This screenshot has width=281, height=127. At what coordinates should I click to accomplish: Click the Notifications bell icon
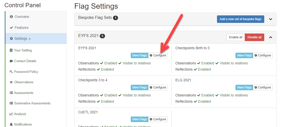coord(11,124)
